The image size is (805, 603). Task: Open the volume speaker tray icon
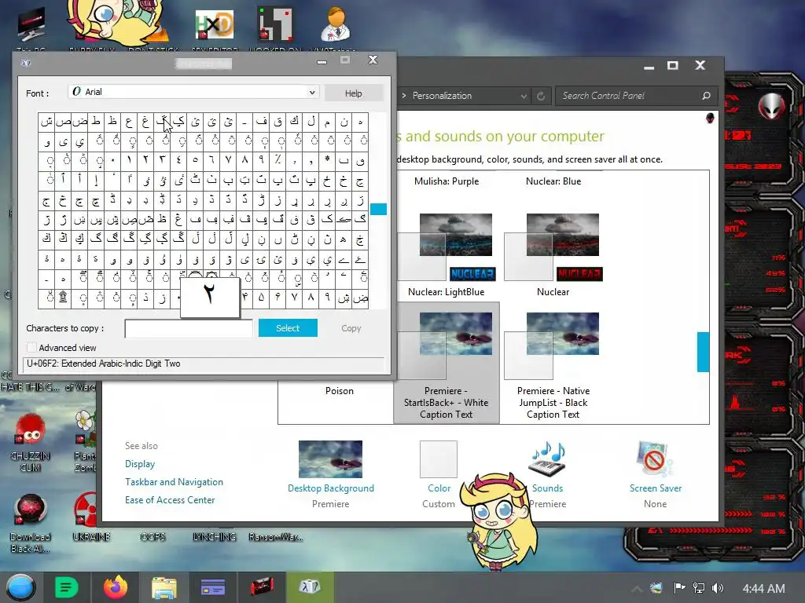pos(718,588)
